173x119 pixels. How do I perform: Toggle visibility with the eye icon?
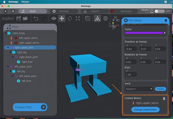pyautogui.click(x=54, y=18)
